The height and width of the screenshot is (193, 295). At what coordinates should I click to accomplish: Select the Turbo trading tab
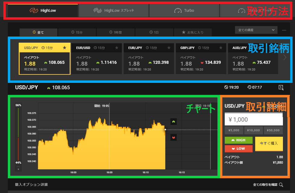pos(184,10)
